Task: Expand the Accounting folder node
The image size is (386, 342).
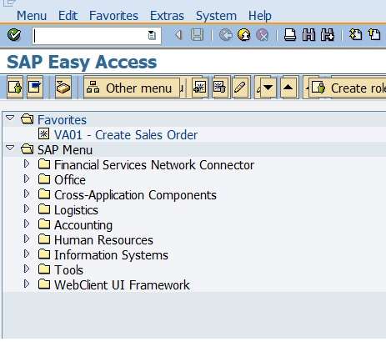Action: click(x=27, y=224)
